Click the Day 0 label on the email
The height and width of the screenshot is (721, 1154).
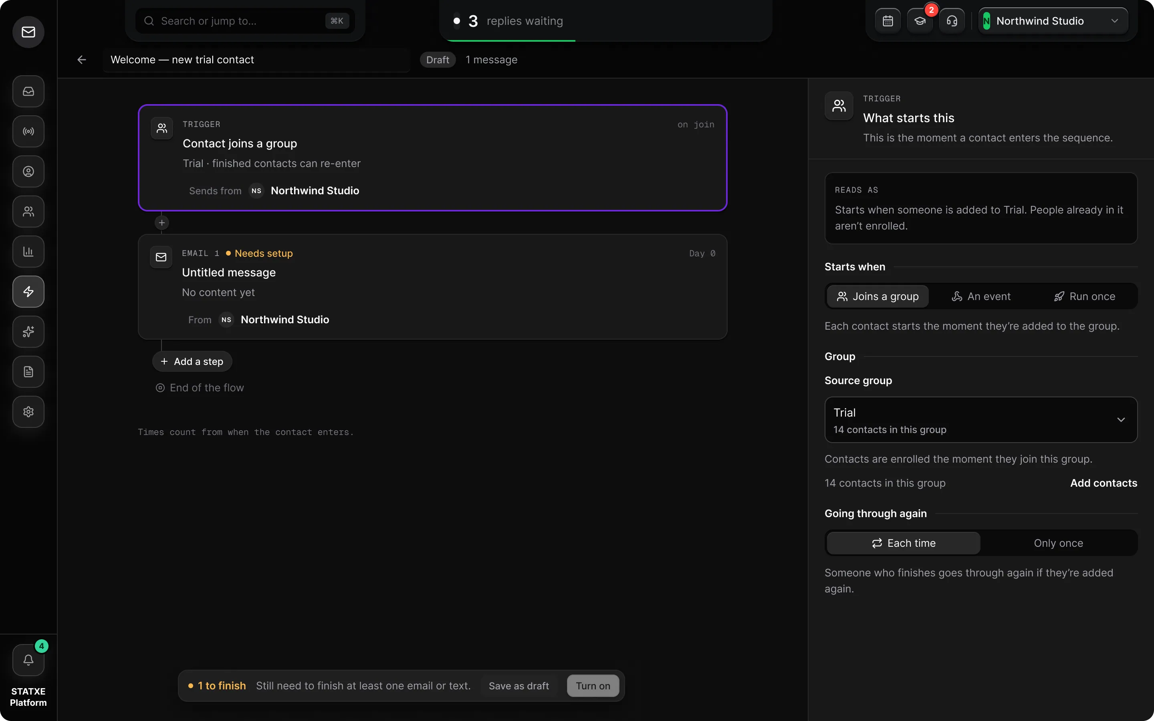(x=702, y=254)
